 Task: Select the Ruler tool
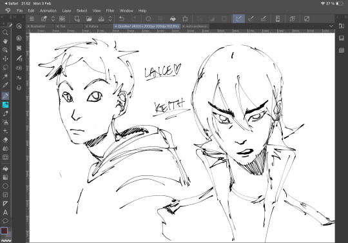click(x=5, y=204)
